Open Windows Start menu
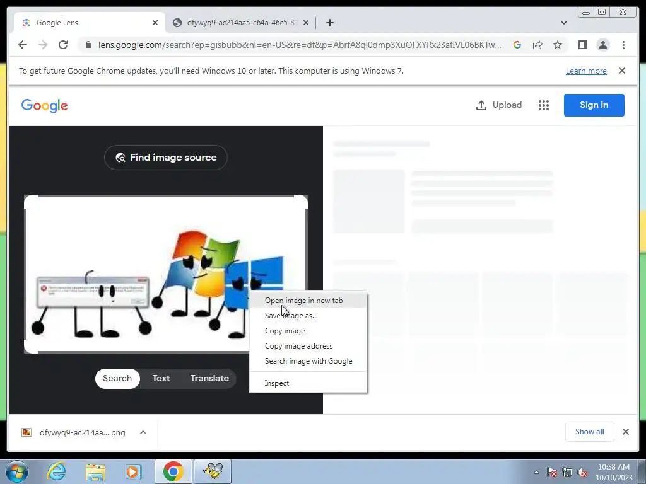 pyautogui.click(x=17, y=471)
